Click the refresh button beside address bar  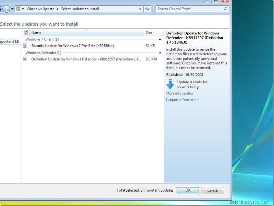(147, 9)
